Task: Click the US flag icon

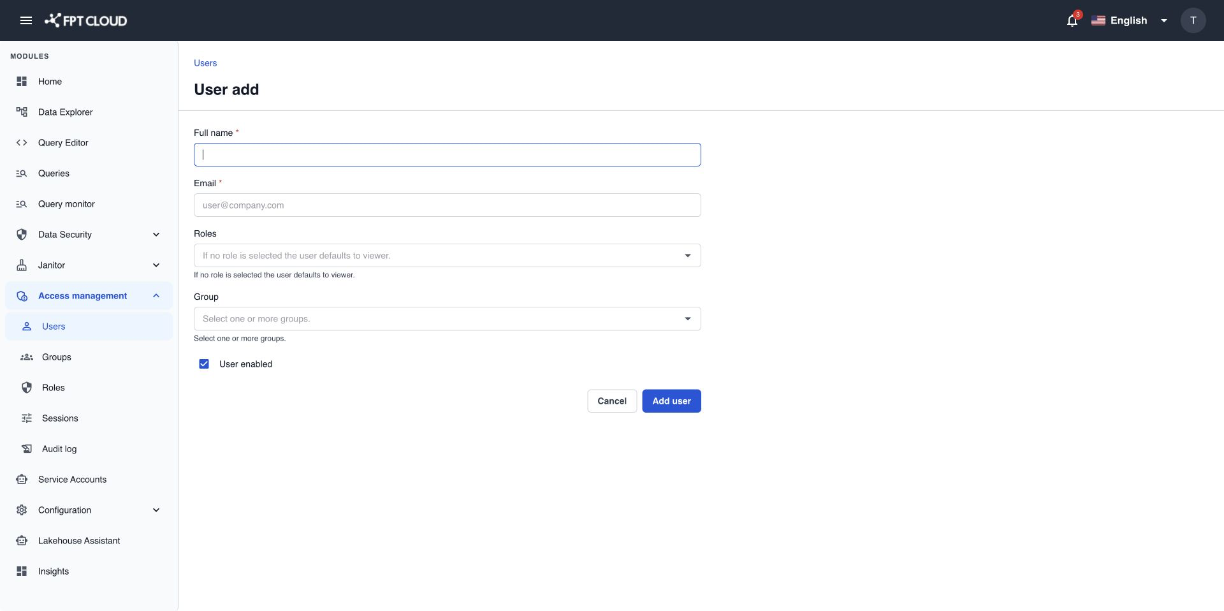Action: pyautogui.click(x=1098, y=20)
